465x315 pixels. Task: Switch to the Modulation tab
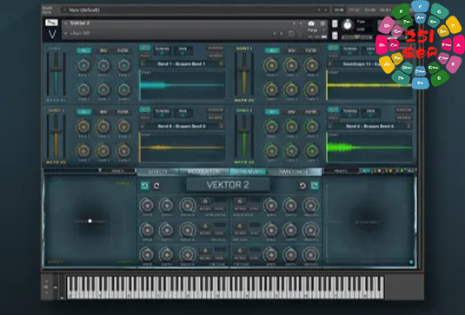pos(204,172)
